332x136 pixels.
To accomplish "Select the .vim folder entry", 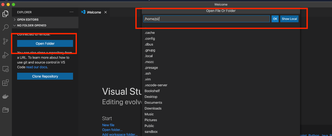I will pos(221,79).
